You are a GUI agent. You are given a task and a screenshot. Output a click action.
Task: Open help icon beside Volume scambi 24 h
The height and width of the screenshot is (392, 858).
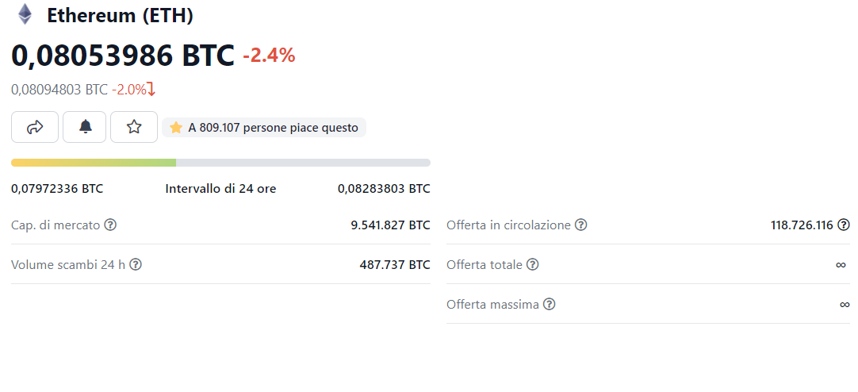[x=136, y=264]
